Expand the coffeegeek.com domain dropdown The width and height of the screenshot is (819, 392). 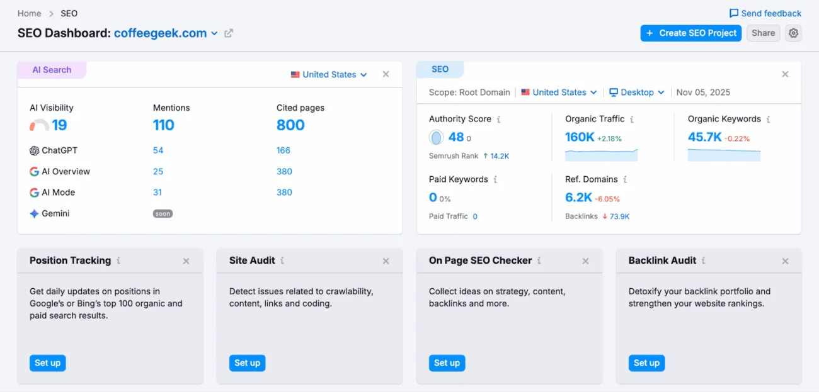[214, 33]
